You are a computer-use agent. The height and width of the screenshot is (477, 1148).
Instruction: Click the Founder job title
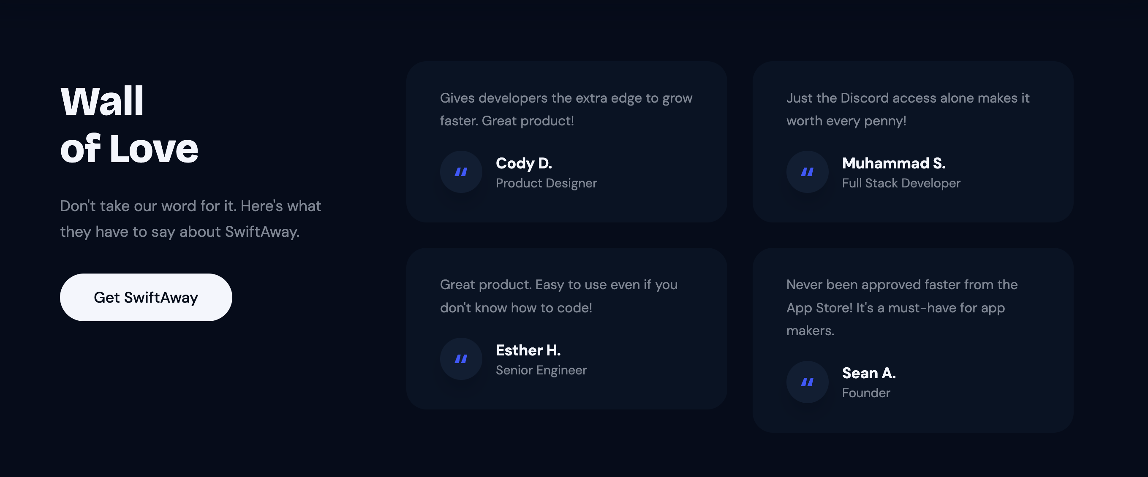pyautogui.click(x=866, y=393)
